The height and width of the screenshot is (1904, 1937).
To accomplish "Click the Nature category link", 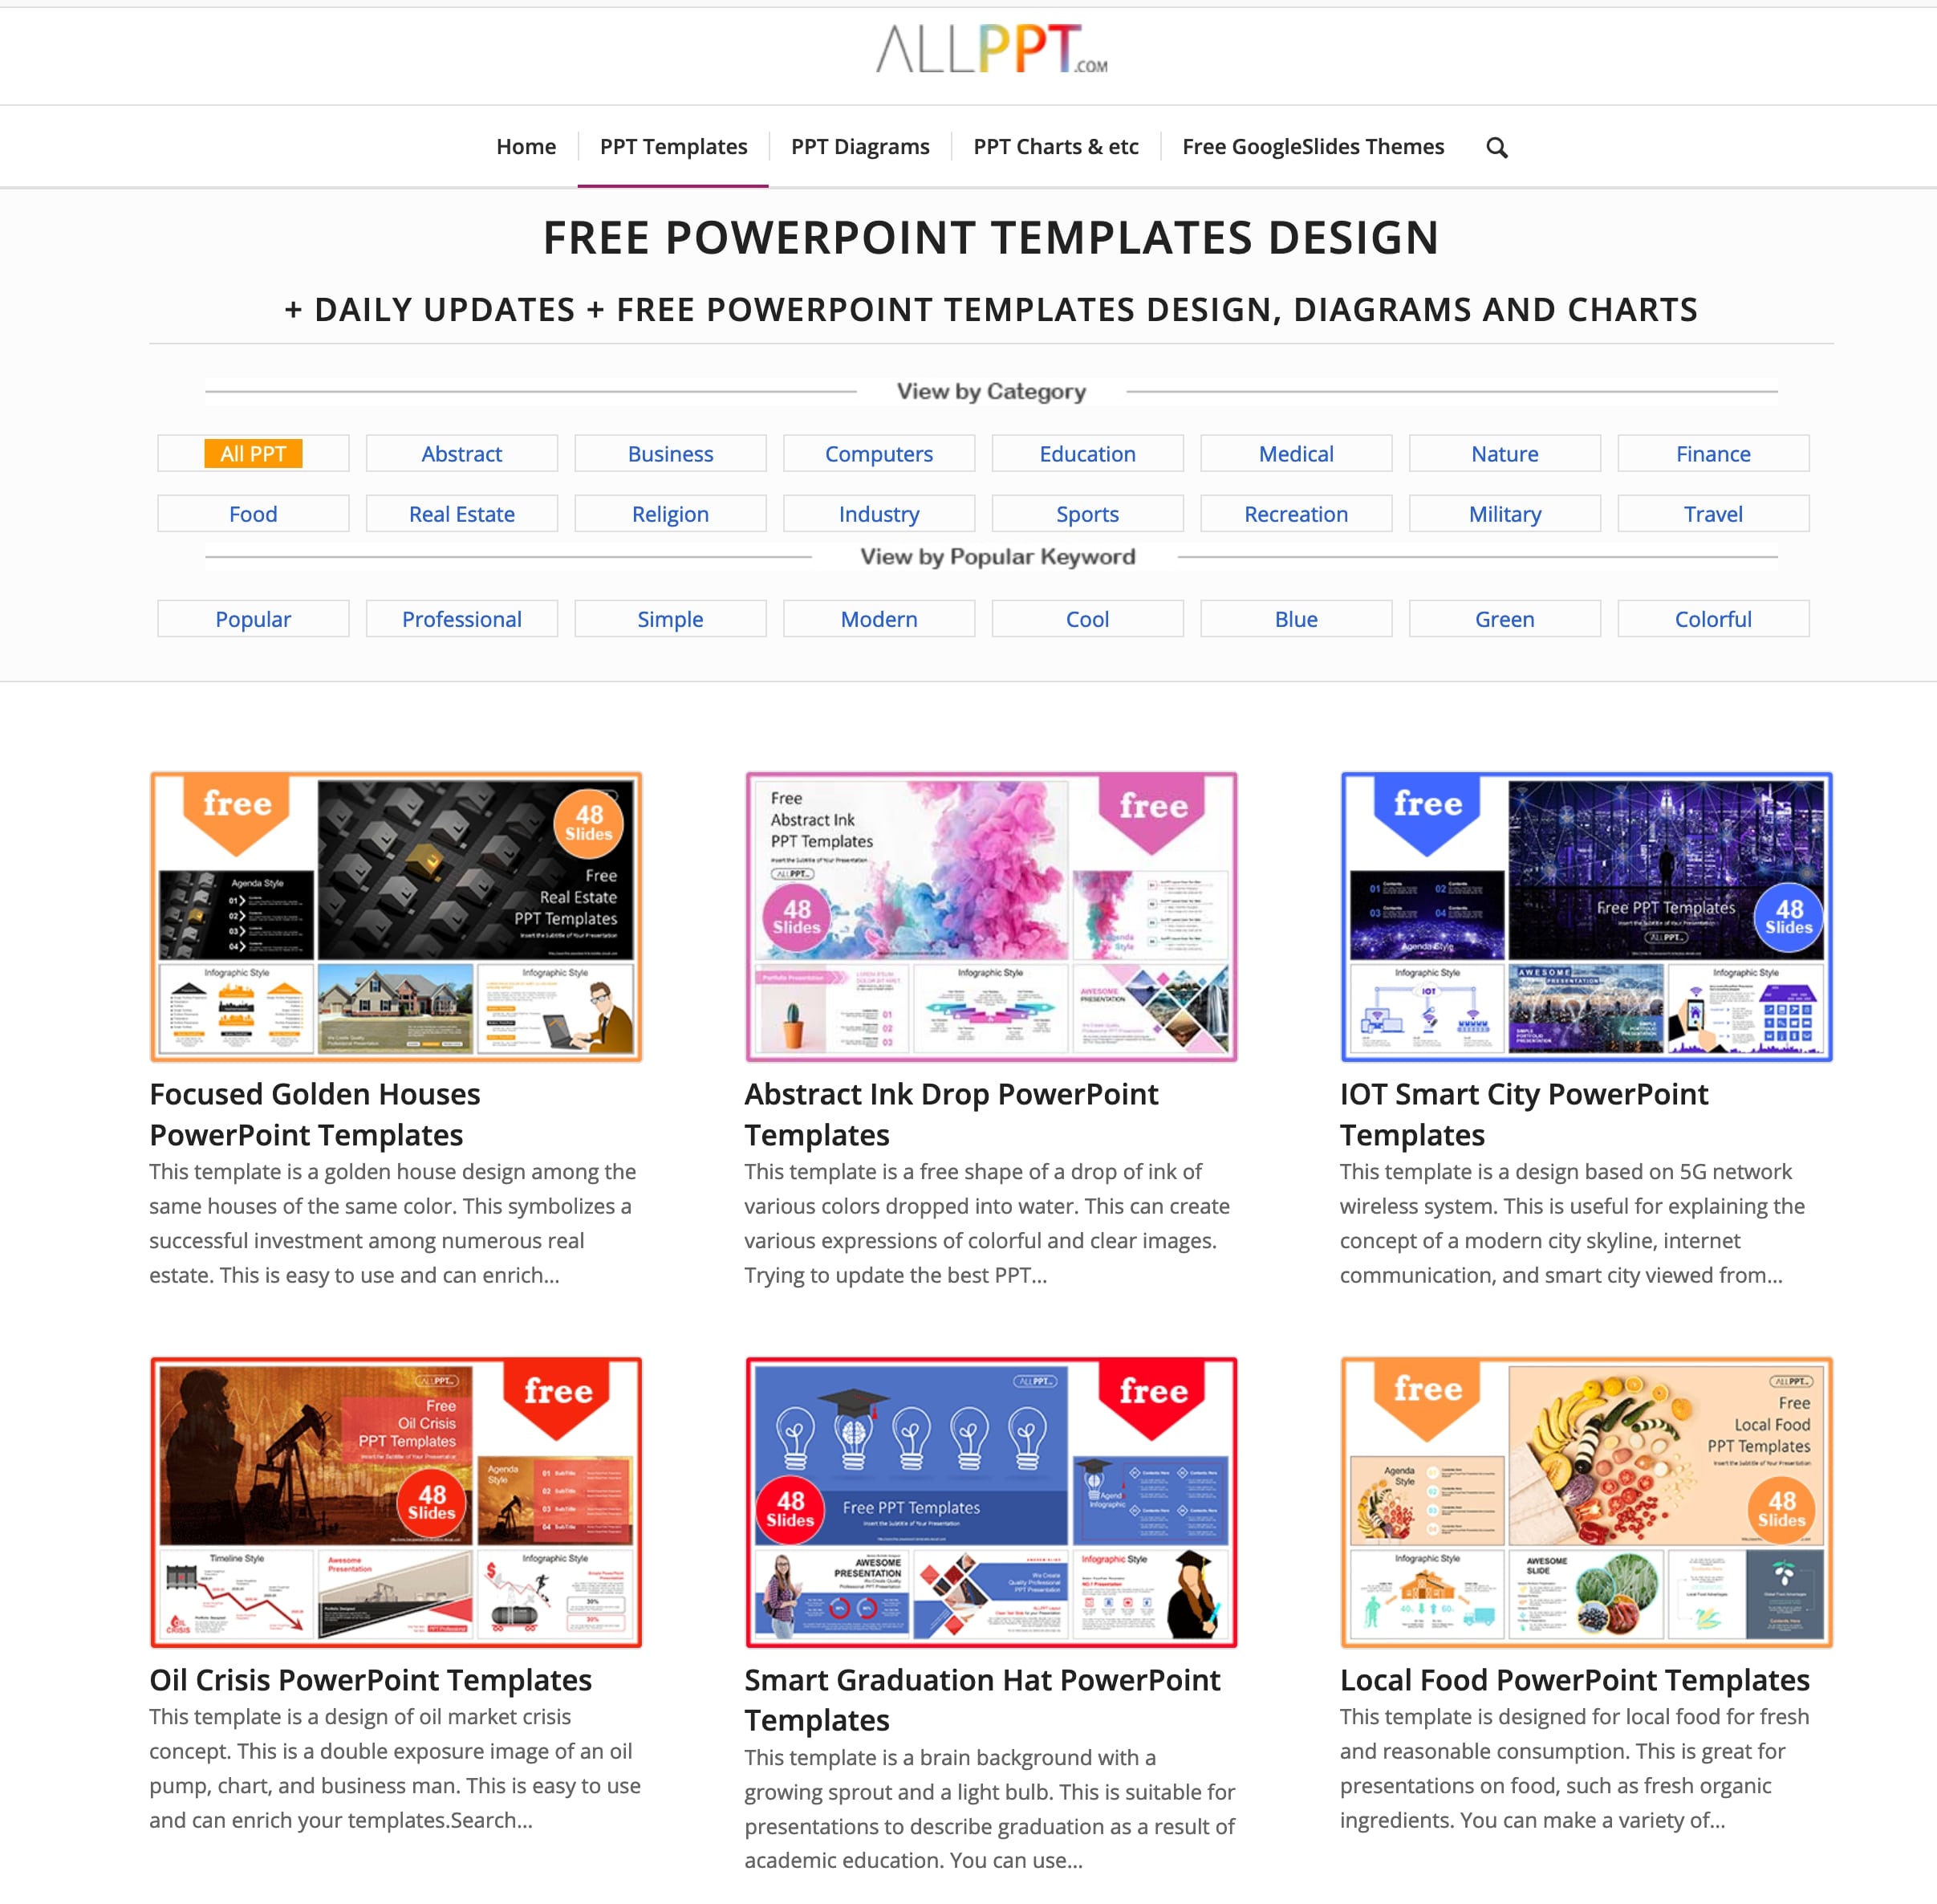I will (1503, 454).
